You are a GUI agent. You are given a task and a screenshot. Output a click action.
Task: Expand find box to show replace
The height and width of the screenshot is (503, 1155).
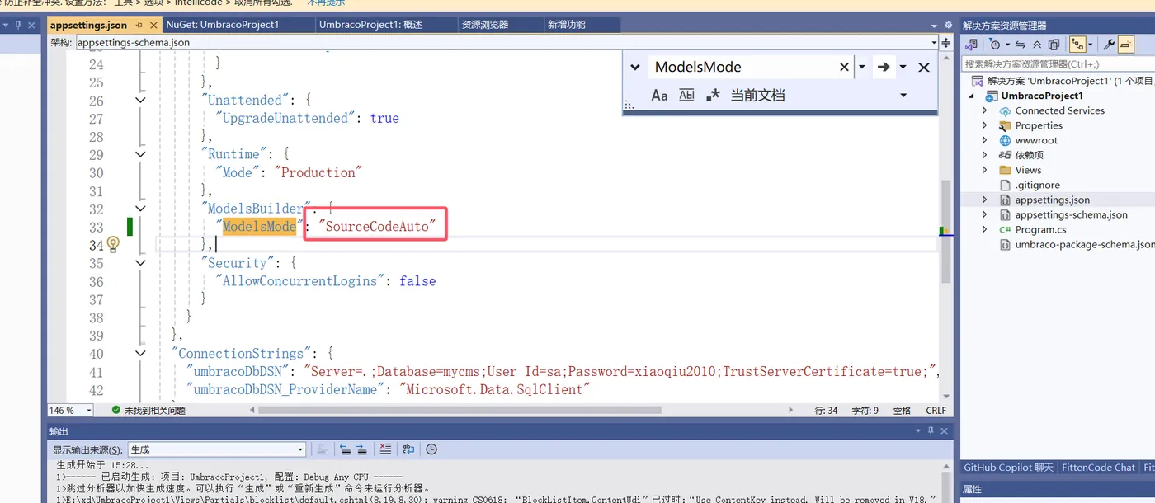[x=635, y=67]
